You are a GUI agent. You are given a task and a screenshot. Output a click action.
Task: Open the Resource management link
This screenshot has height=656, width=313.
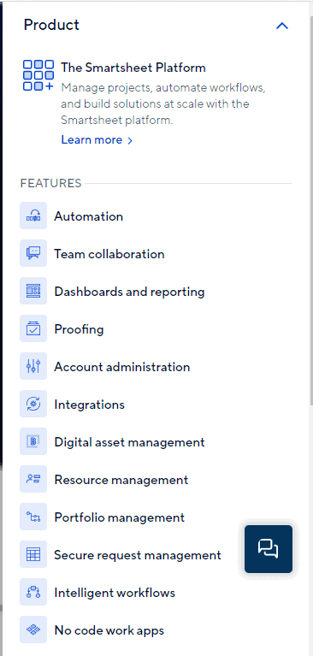[121, 480]
